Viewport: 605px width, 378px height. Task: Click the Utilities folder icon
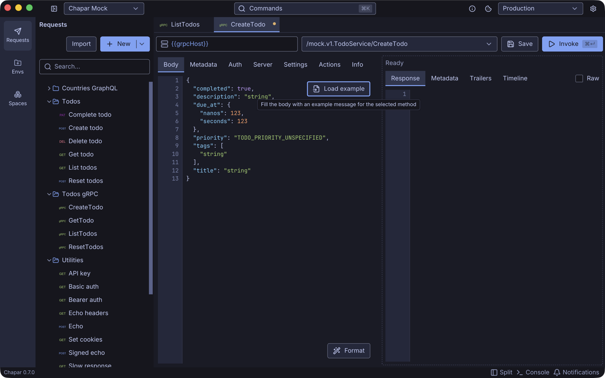56,260
